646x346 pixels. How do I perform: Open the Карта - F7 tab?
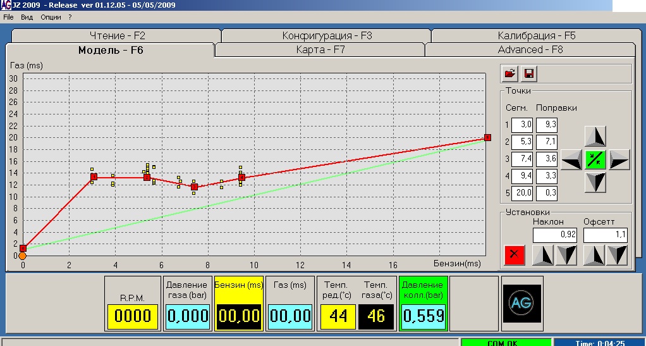(x=320, y=49)
